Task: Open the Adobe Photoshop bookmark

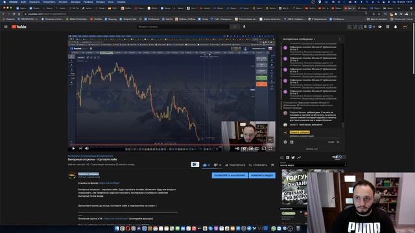Action: pos(77,19)
